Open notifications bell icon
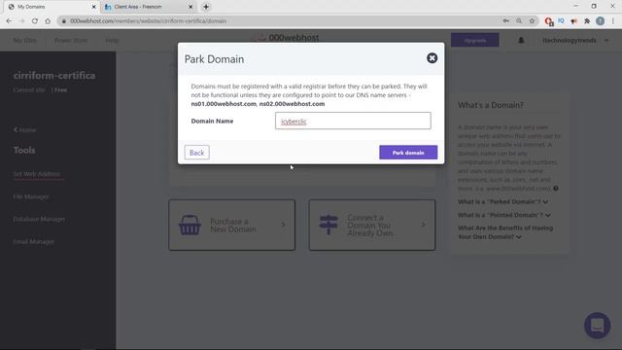The image size is (622, 350). pyautogui.click(x=521, y=40)
